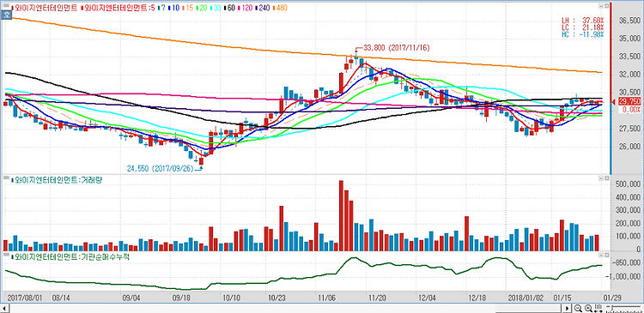The image size is (644, 313).
Task: Click the zoom out magnifier icon
Action: [578, 308]
